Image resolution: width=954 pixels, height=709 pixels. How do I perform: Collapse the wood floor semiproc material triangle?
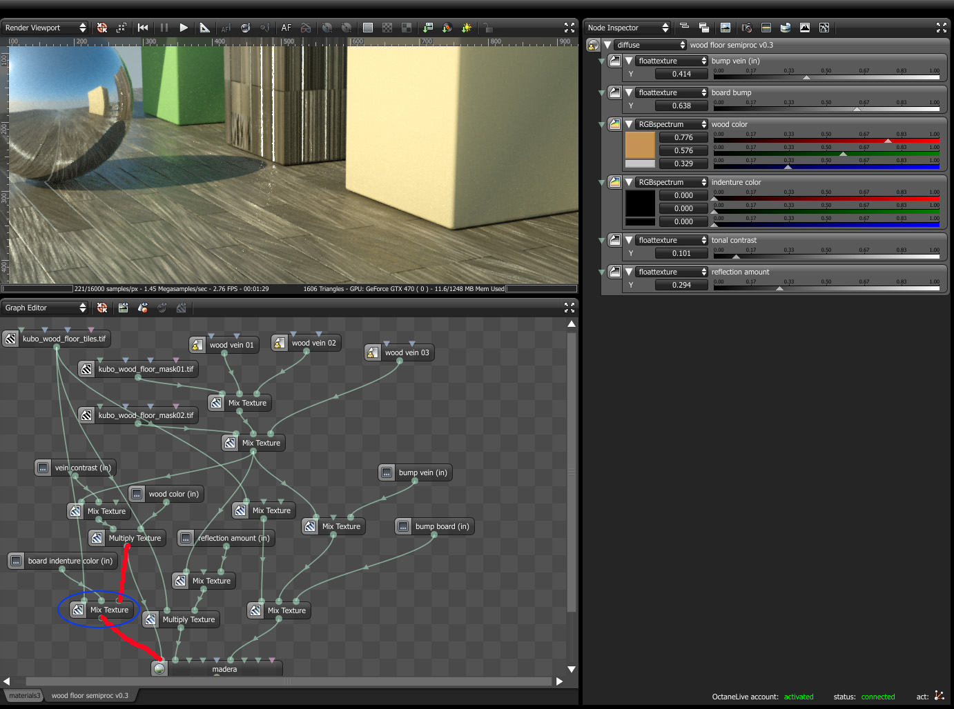tap(607, 45)
